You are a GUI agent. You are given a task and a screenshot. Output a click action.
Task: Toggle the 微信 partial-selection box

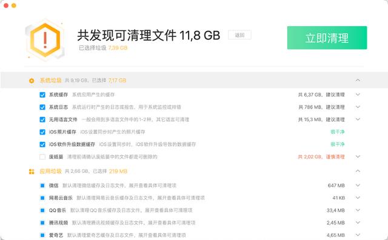(x=42, y=185)
